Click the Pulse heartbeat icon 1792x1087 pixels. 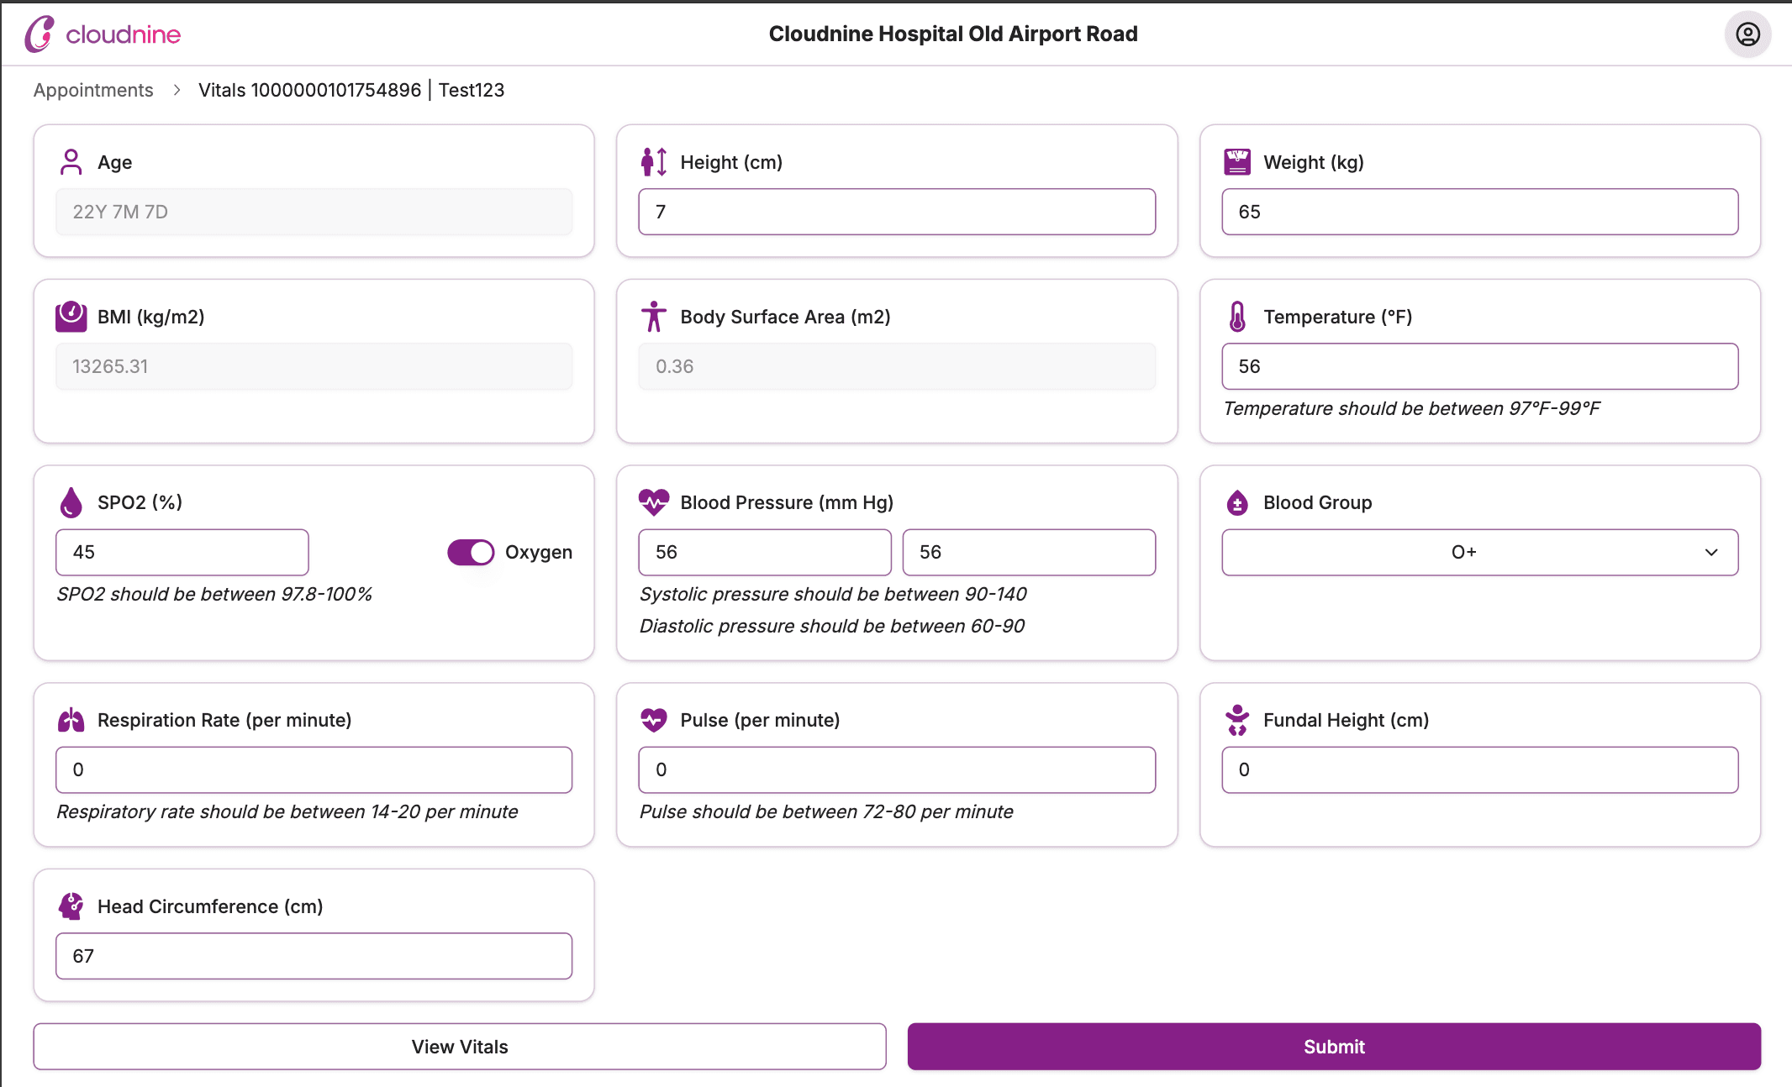click(654, 720)
